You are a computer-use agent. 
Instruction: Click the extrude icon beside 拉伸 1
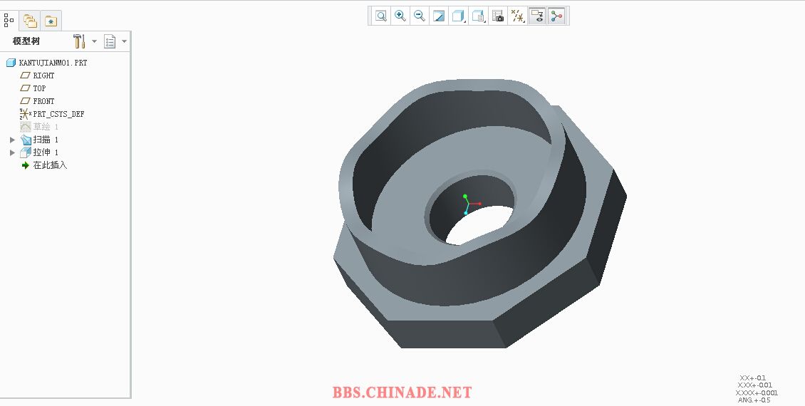(26, 152)
